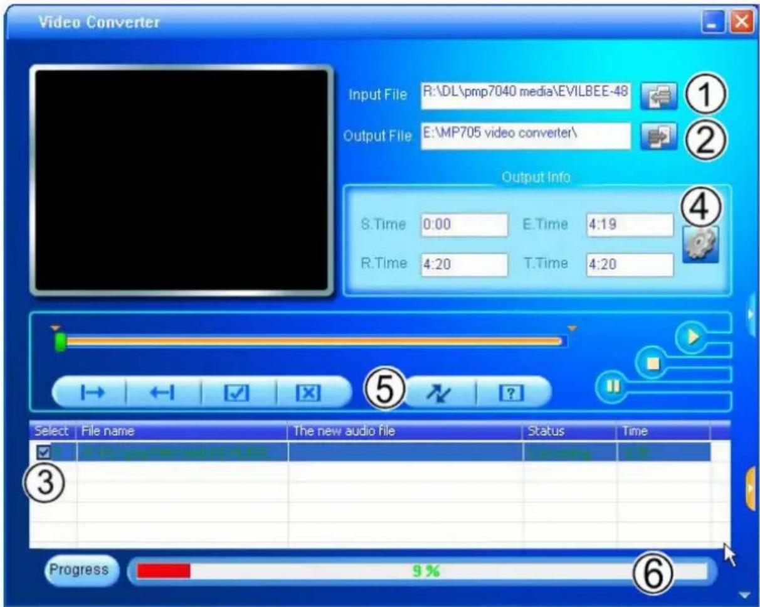Expand the upper right-edge arrow tab
The image size is (760, 607).
[752, 313]
